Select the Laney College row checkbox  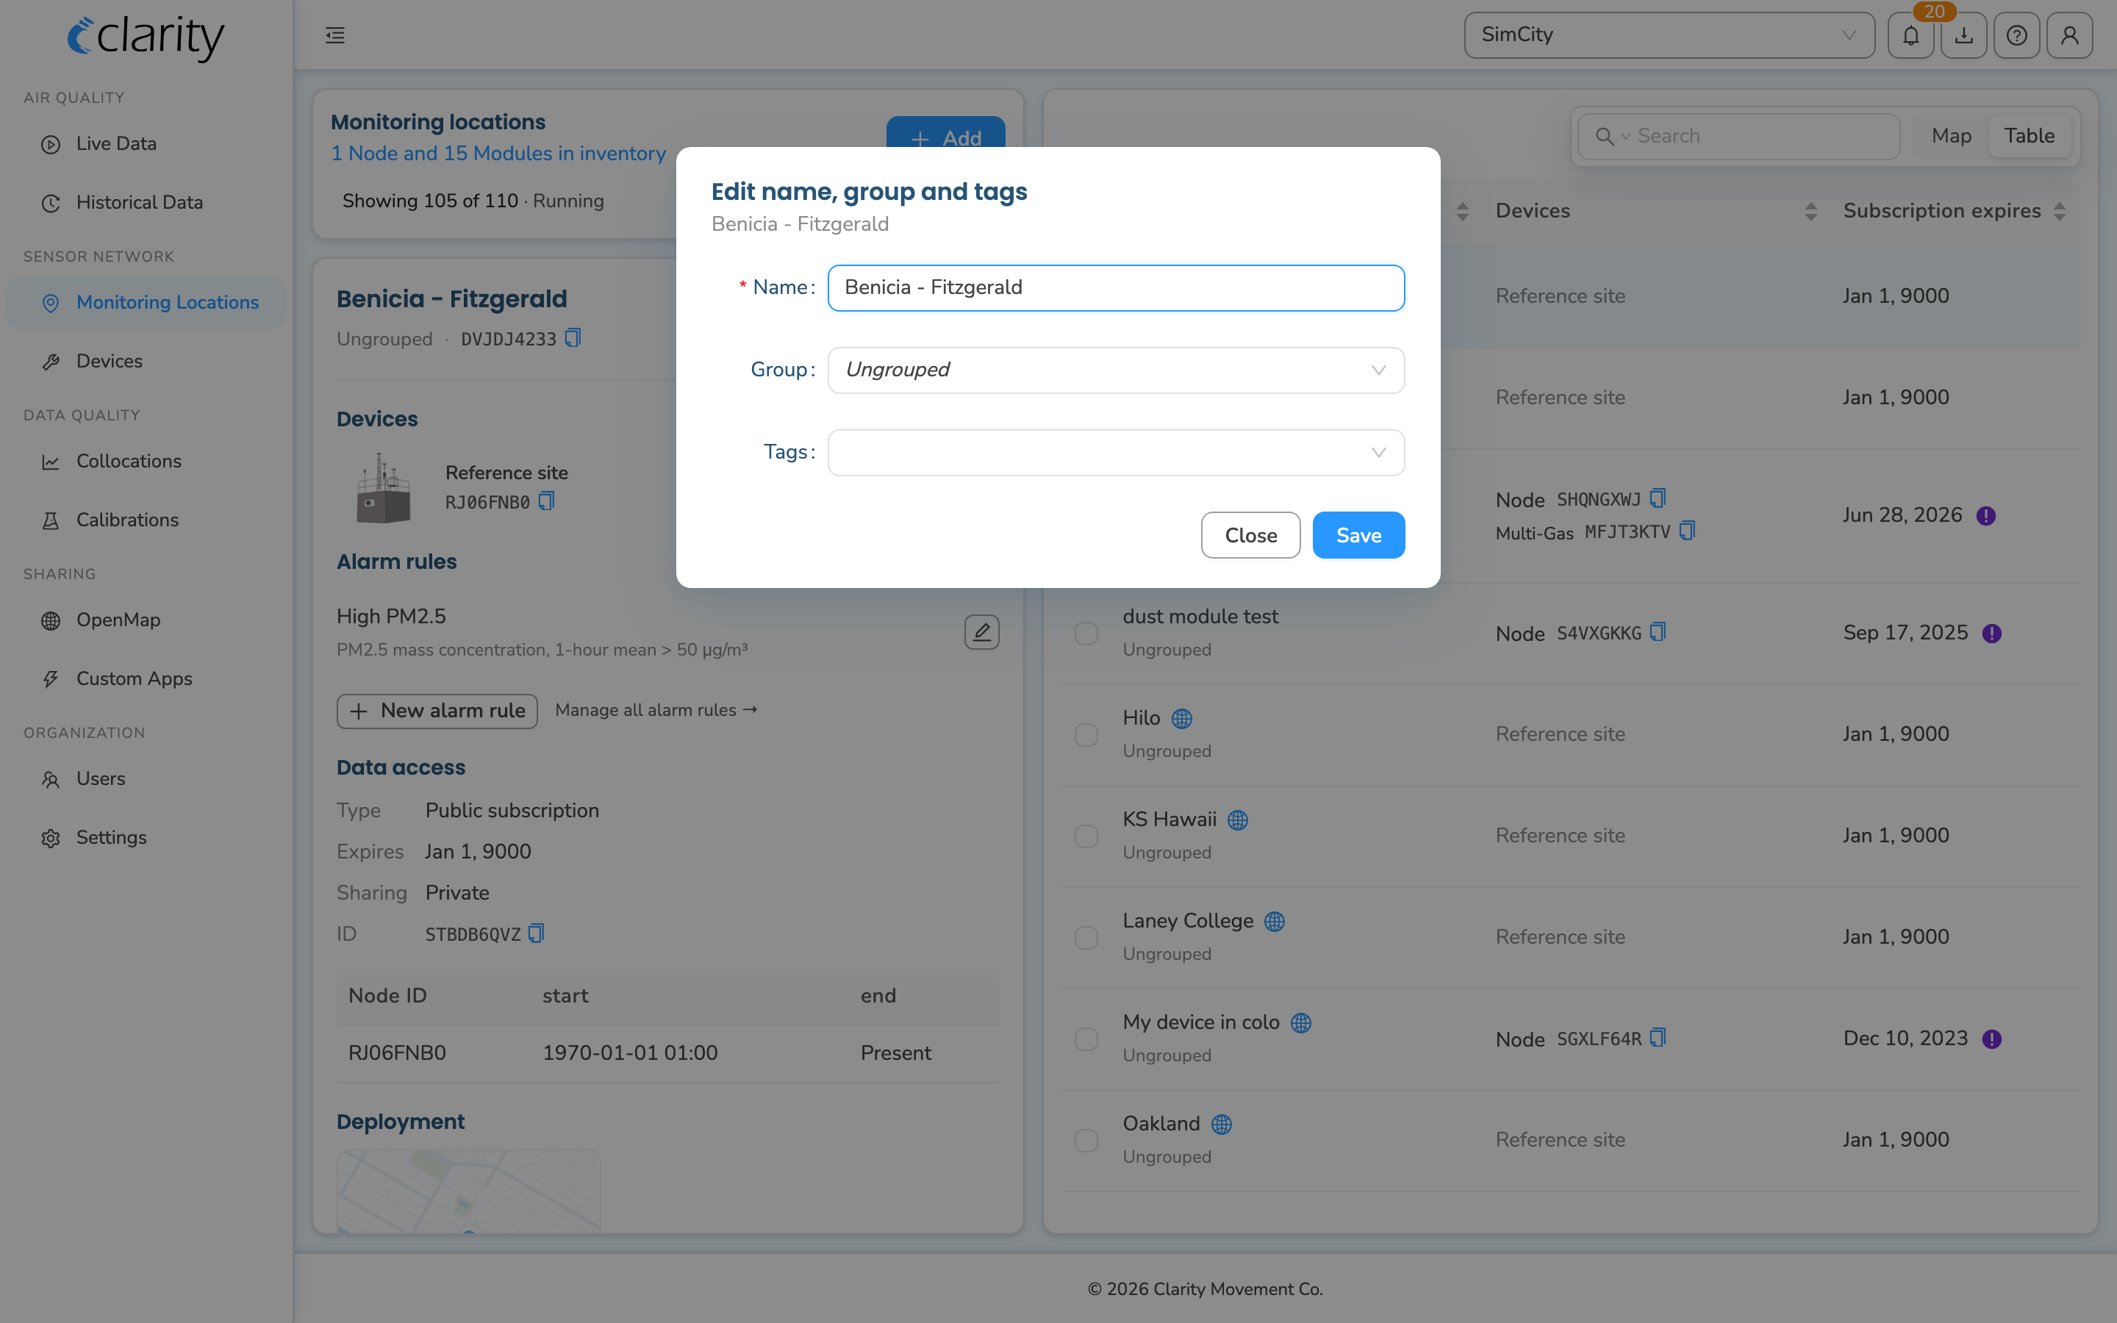tap(1086, 937)
